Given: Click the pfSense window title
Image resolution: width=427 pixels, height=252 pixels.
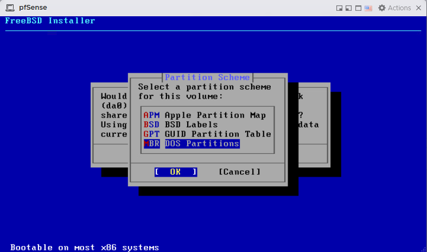Looking at the screenshot, I should coord(33,8).
